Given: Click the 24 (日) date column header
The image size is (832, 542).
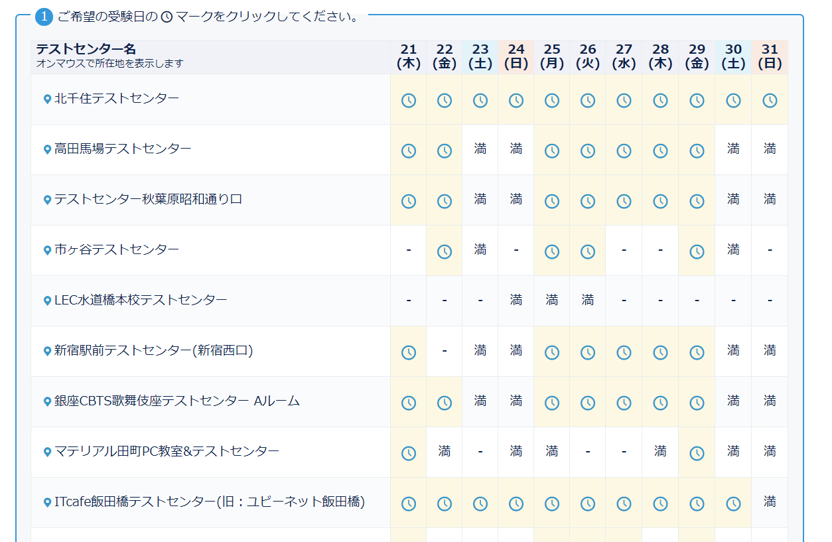Looking at the screenshot, I should pyautogui.click(x=516, y=57).
